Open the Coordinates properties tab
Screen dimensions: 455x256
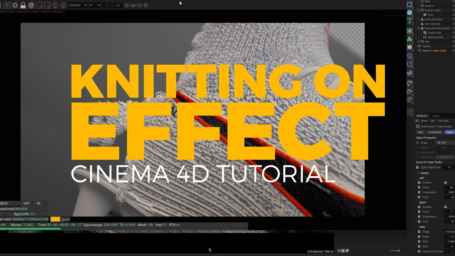435,132
